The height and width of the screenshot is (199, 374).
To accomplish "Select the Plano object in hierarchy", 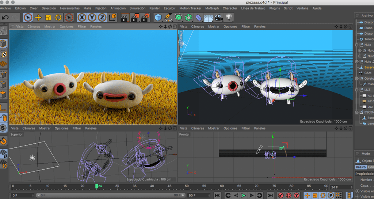I will [368, 28].
